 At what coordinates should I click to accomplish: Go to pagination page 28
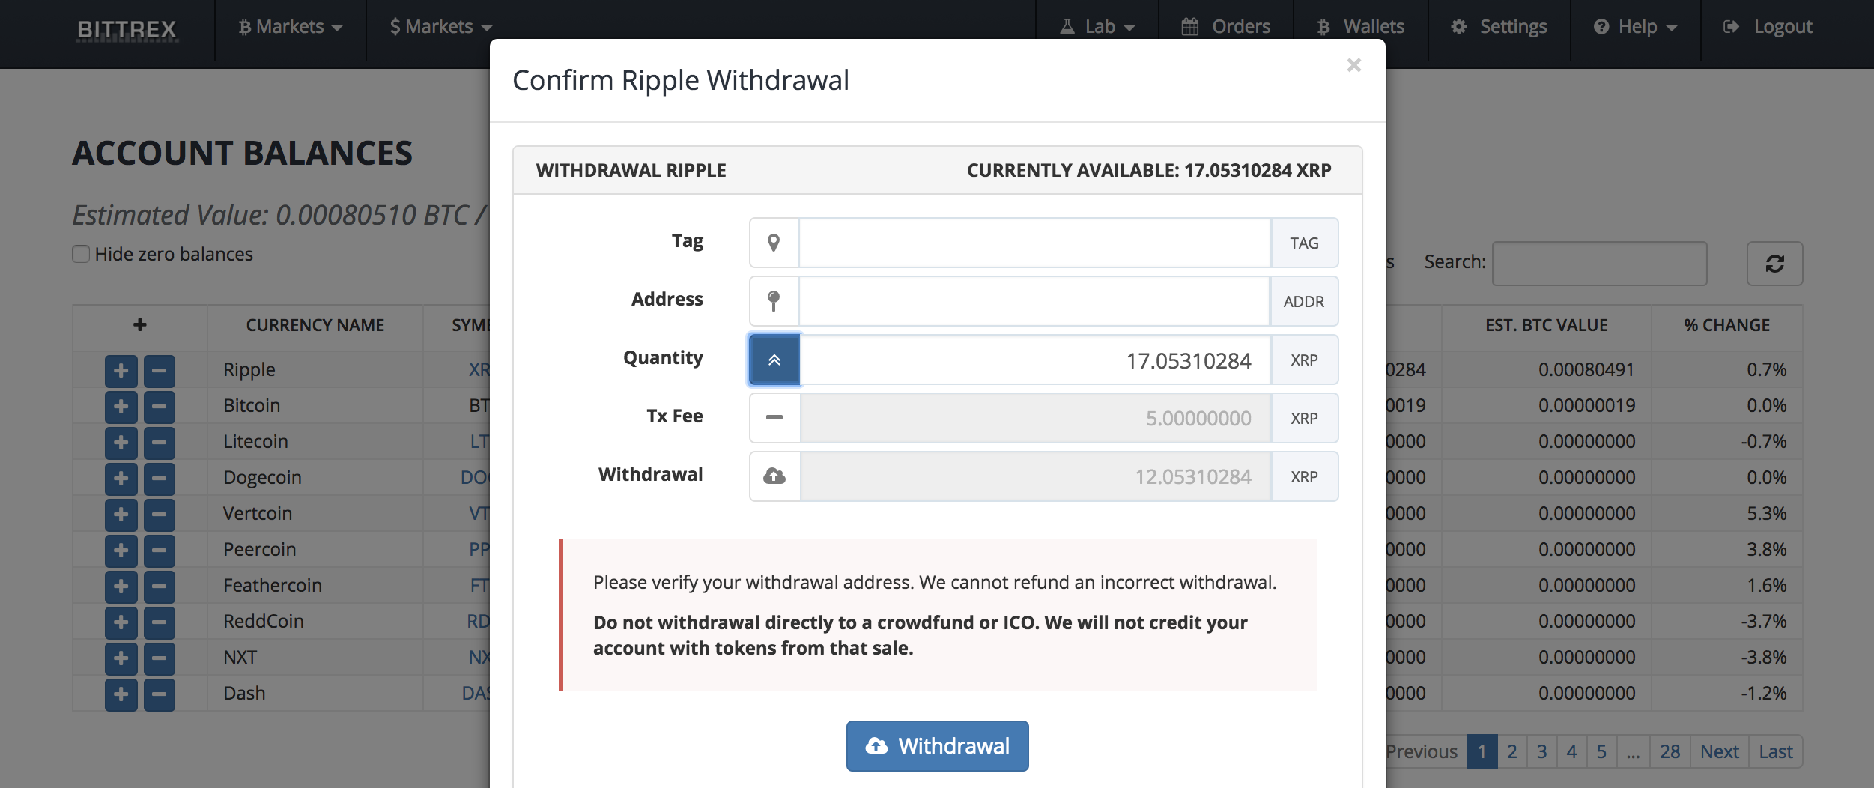(x=1670, y=751)
